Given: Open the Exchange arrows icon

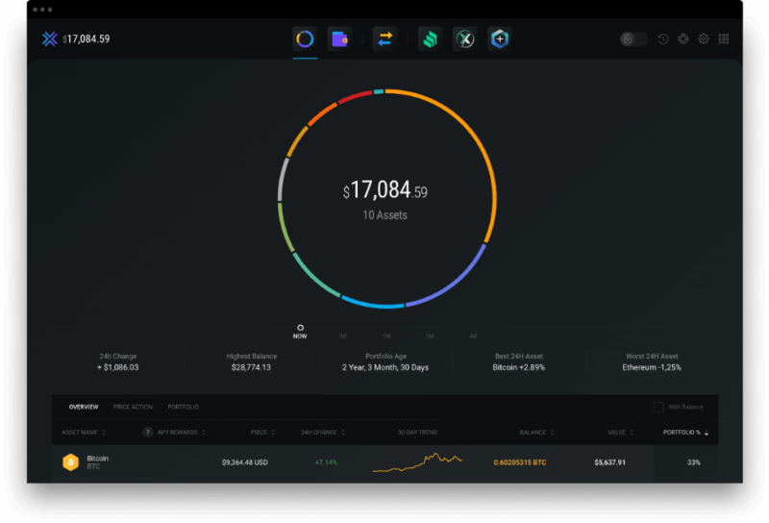Looking at the screenshot, I should 385,38.
